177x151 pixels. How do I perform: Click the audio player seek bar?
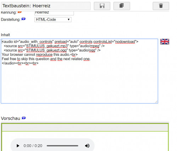(x=62, y=146)
